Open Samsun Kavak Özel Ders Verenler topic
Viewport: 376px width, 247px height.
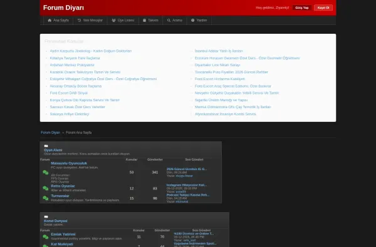(x=78, y=107)
